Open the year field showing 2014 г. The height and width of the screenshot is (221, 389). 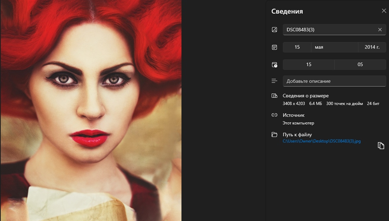point(372,47)
